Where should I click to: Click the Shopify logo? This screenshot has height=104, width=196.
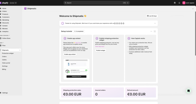4,3
